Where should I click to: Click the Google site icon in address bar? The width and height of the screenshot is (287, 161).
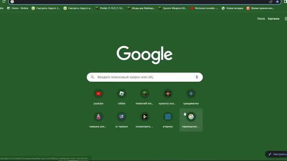pos(12,2)
